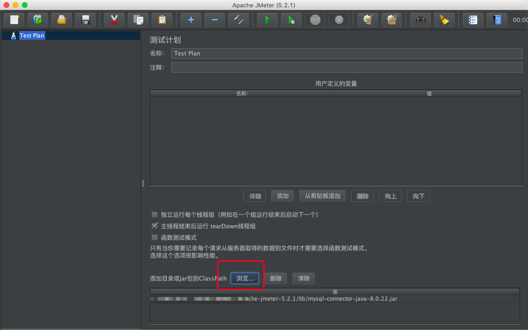This screenshot has height=330, width=528.
Task: Save the test plan with floppy icon
Action: pos(86,20)
